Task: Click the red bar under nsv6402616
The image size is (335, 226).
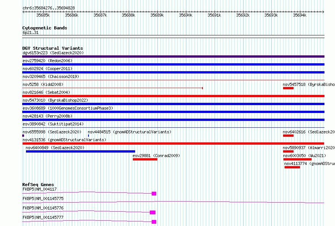Action: click(288, 136)
